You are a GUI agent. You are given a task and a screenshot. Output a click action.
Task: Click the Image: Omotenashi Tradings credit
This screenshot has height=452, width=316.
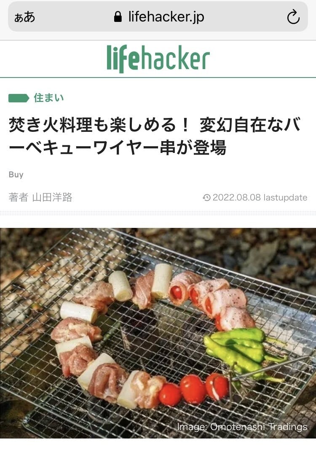242,427
